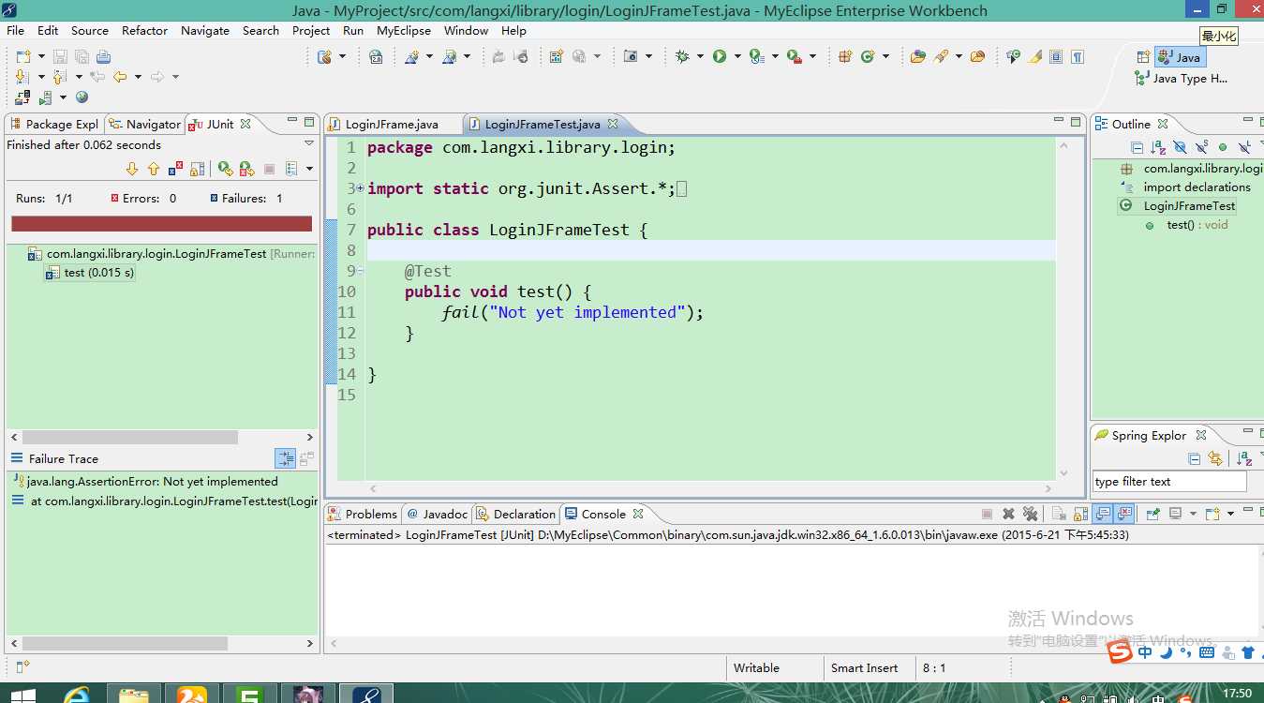Toggle Show Whitespace Characters pilcrow icon
This screenshot has height=703, width=1264.
tap(1078, 56)
